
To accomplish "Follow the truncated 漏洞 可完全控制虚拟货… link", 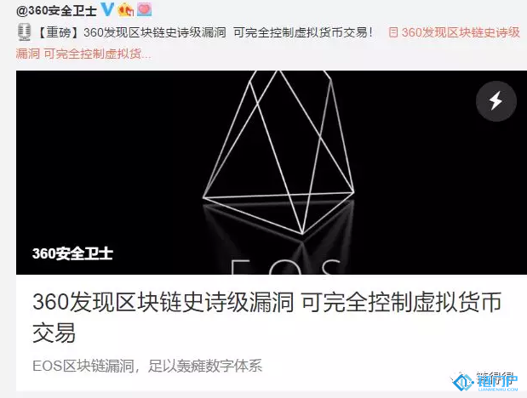I will point(83,54).
